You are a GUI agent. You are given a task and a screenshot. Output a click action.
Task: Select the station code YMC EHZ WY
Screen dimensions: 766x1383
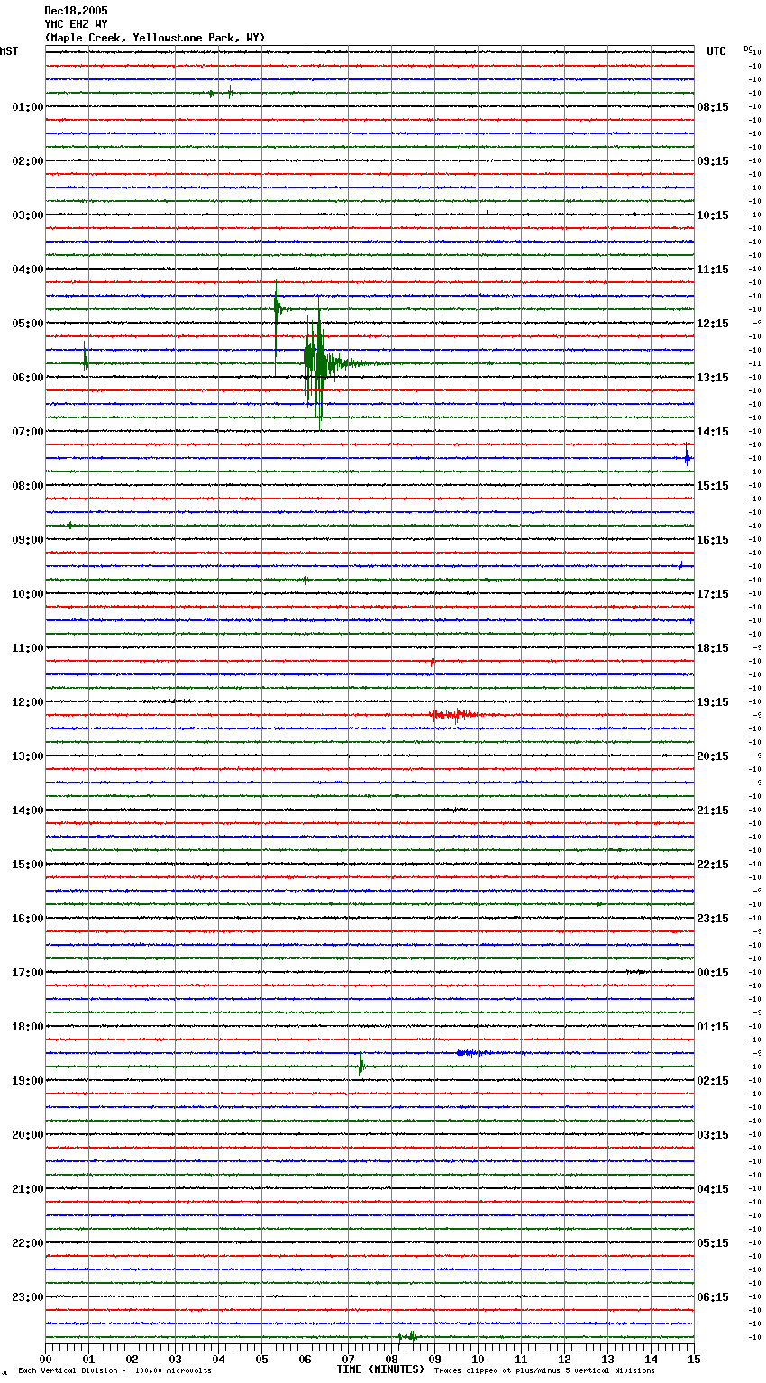(76, 24)
